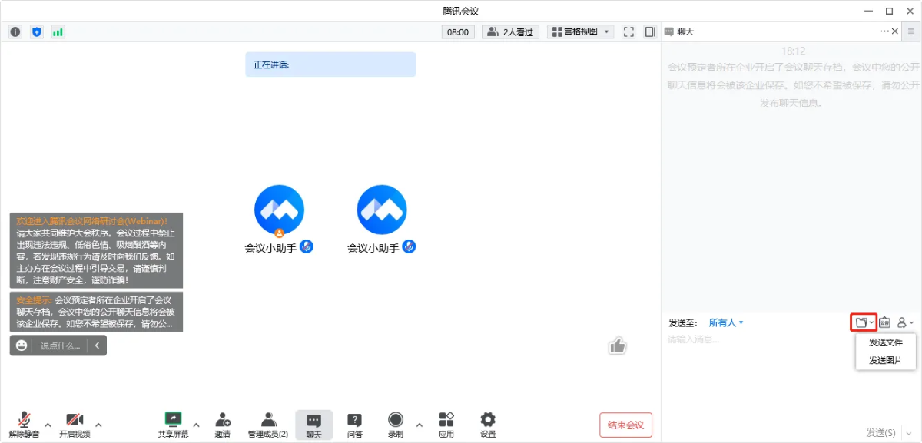Click the 18:12 chat timestamp
Image resolution: width=922 pixels, height=443 pixels.
[x=793, y=51]
